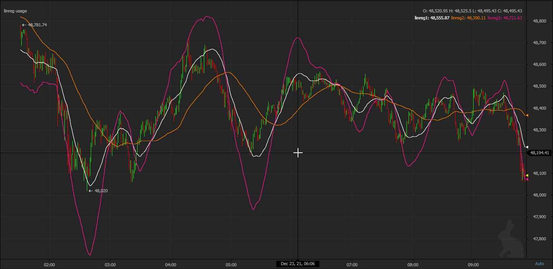Select the linreg3 legend value 48,721.63
The width and height of the screenshot is (553, 269).
coord(513,18)
